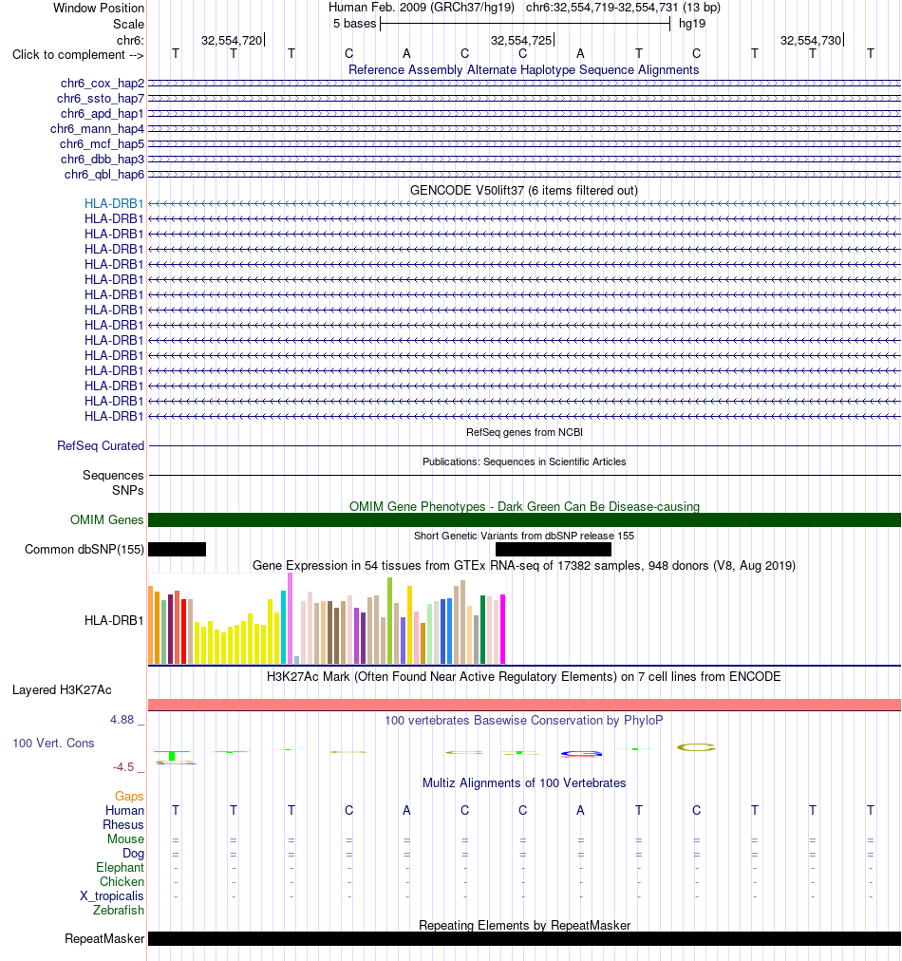Click the Window Position label
Image resolution: width=902 pixels, height=961 pixels.
[99, 8]
